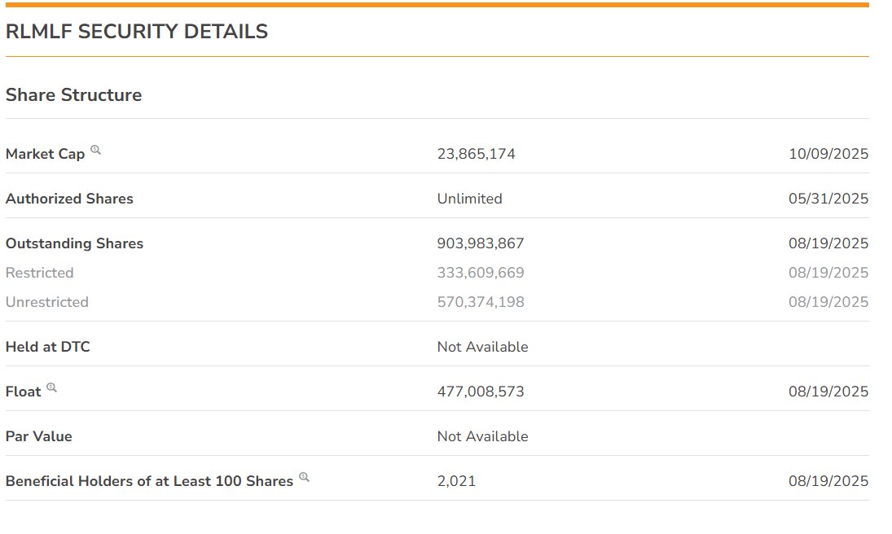This screenshot has width=892, height=534.
Task: Select Not Available in the Par Value row
Action: 482,436
